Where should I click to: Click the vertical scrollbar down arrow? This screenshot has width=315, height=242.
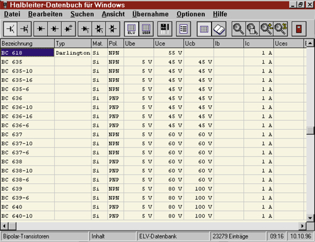coord(310,218)
